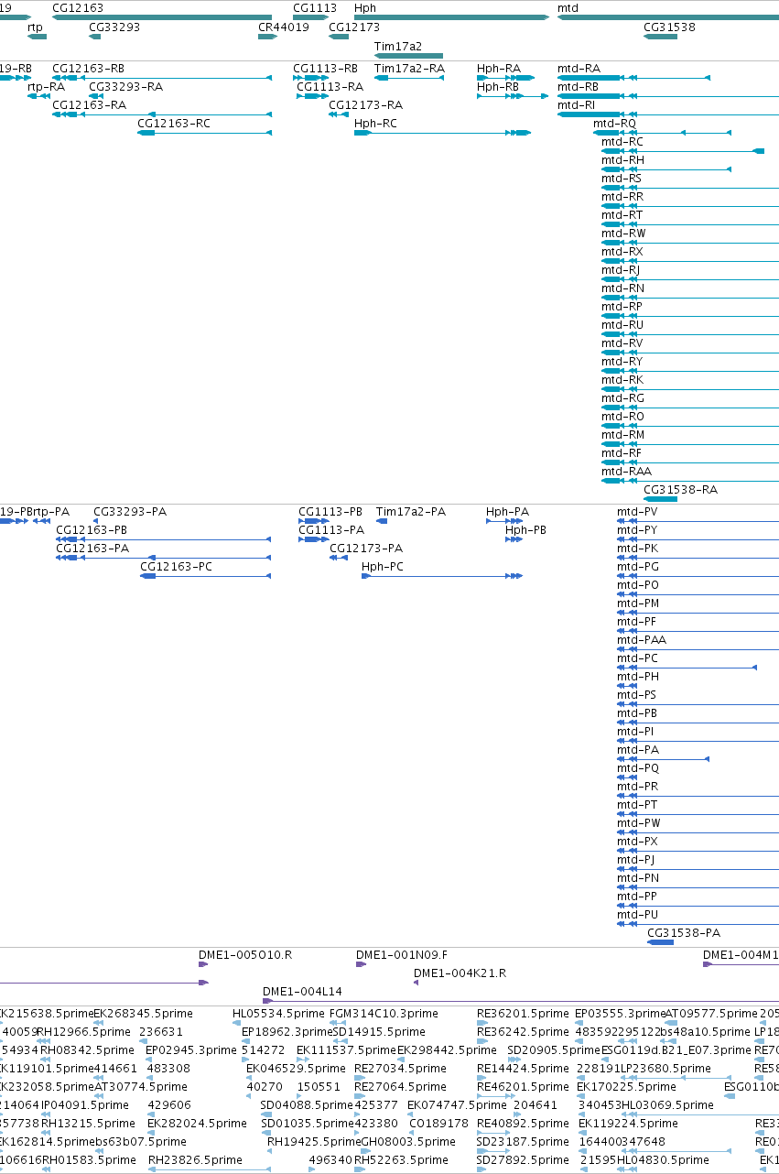This screenshot has width=779, height=1174.
Task: Open transcript Hph-RC label
Action: [376, 123]
